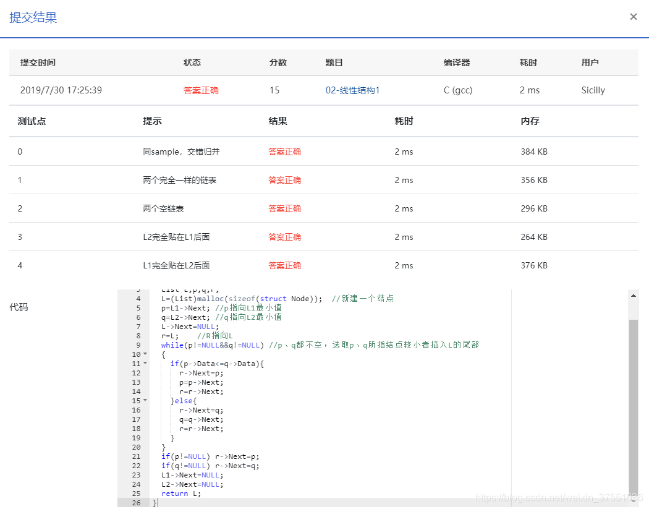649x509 pixels.
Task: Click memory value 376 KB
Action: coord(534,265)
